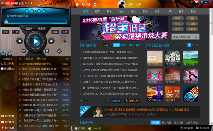The width and height of the screenshot is (213, 131).
Task: Open 意见反馈 feedback link
Action: tap(203, 128)
